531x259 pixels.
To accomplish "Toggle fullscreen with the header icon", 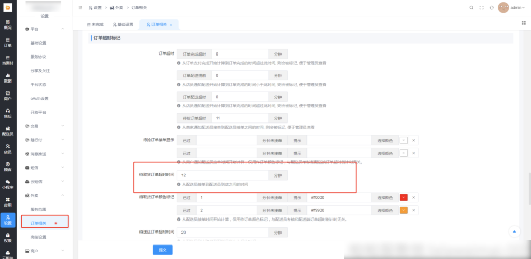I will pos(481,7).
